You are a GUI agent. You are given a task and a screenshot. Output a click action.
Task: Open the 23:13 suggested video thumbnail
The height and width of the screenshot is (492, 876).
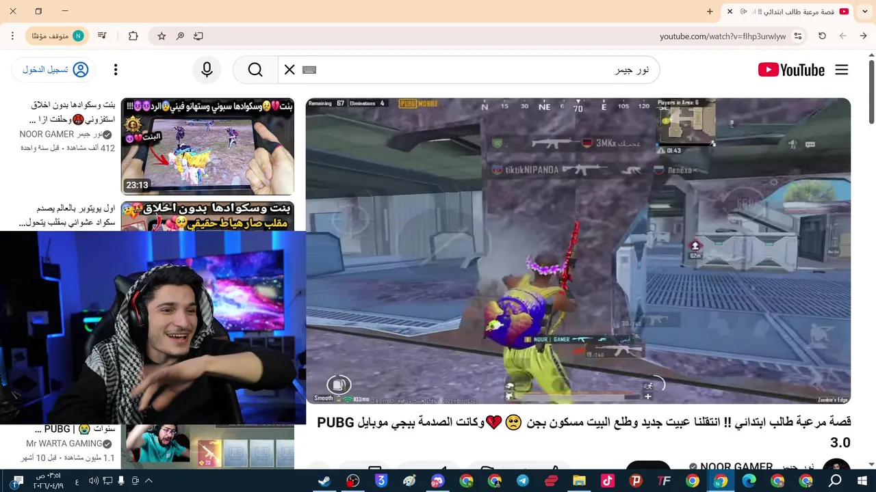point(207,146)
